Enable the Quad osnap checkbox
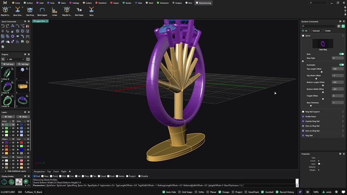347x195 pixels. [99, 176]
